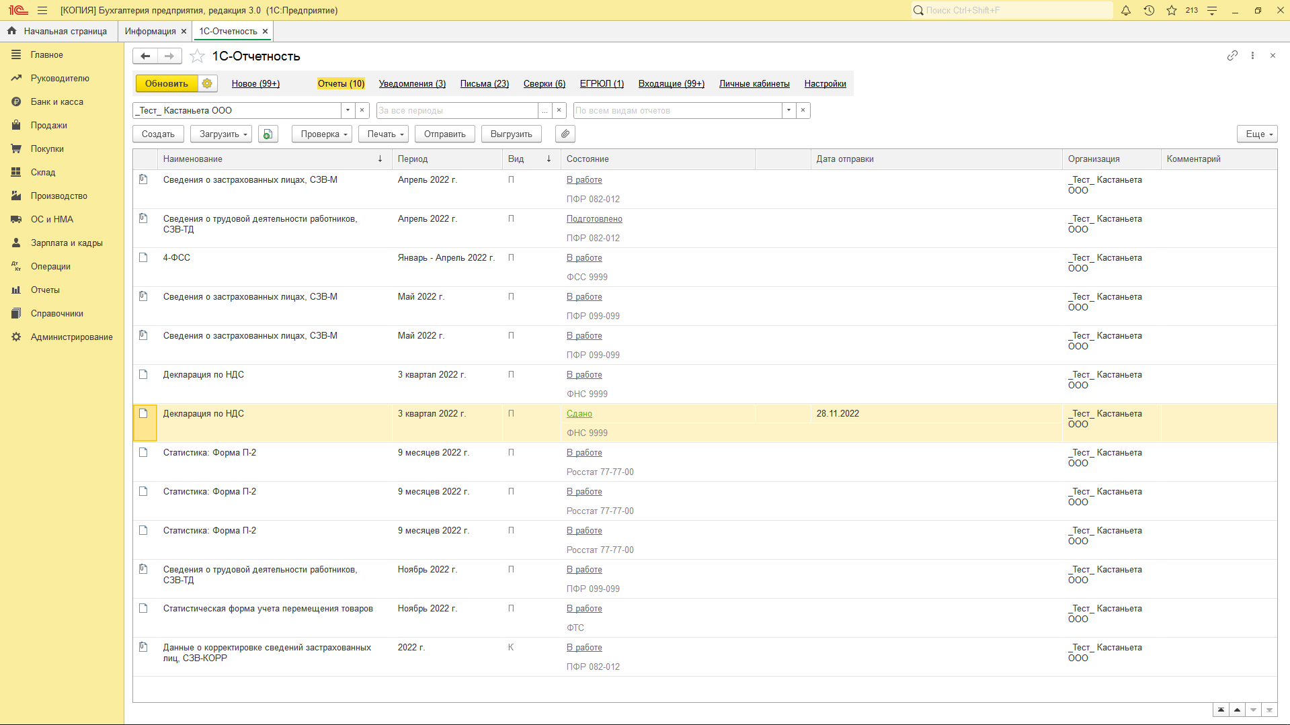This screenshot has width=1290, height=725.
Task: Open the main hamburger menu
Action: click(x=42, y=10)
